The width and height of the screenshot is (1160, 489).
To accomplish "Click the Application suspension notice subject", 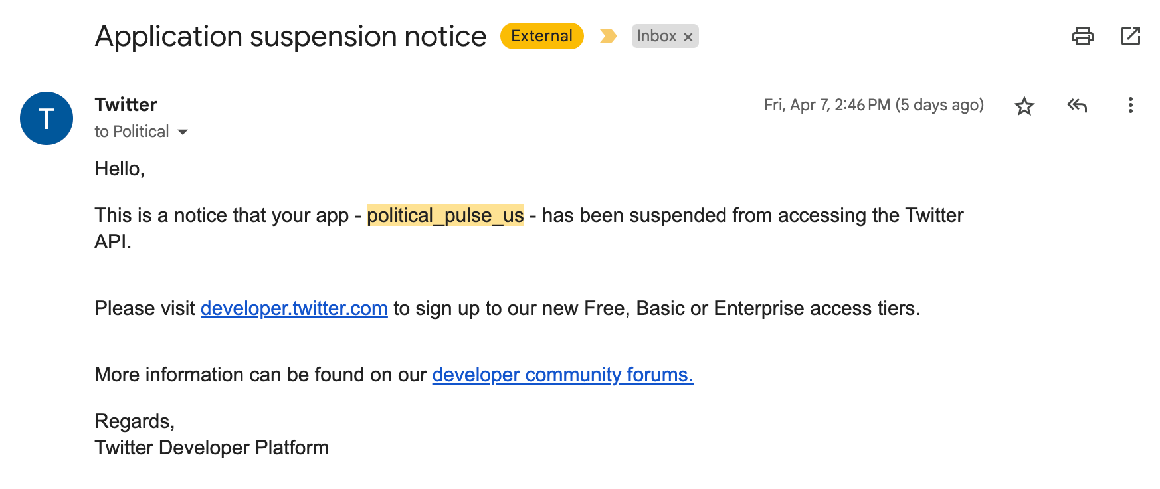I will (290, 36).
